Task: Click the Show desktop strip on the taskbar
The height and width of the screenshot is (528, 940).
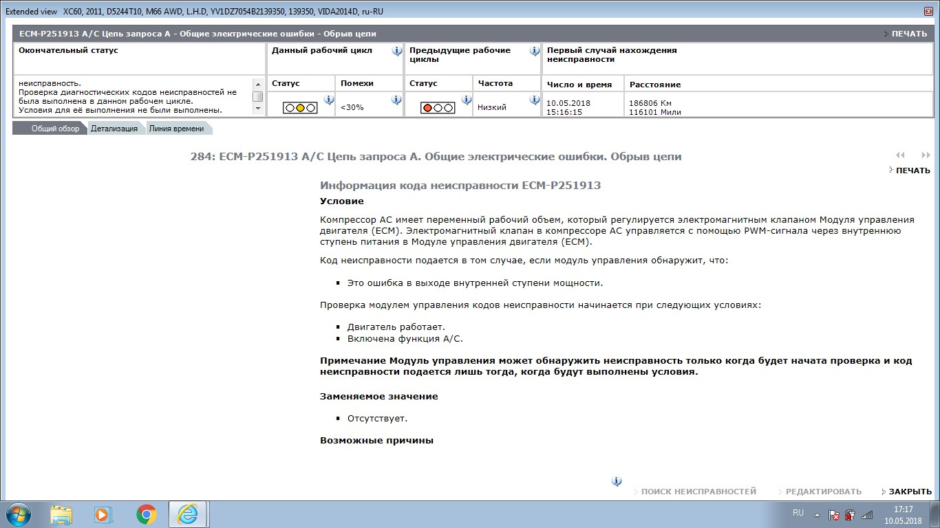Action: tap(935, 514)
